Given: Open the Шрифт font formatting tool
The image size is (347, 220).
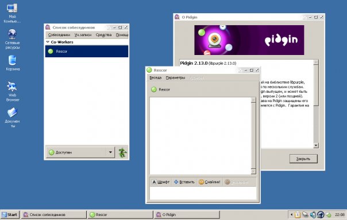Looking at the screenshot, I should 161,182.
